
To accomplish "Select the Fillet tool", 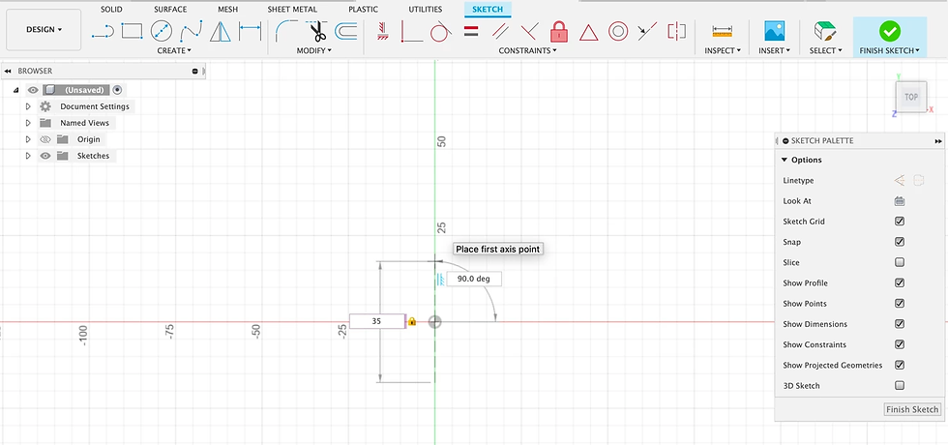I will pyautogui.click(x=286, y=31).
